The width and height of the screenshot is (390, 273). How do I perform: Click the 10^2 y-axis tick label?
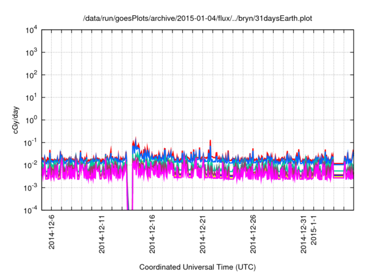coord(32,76)
